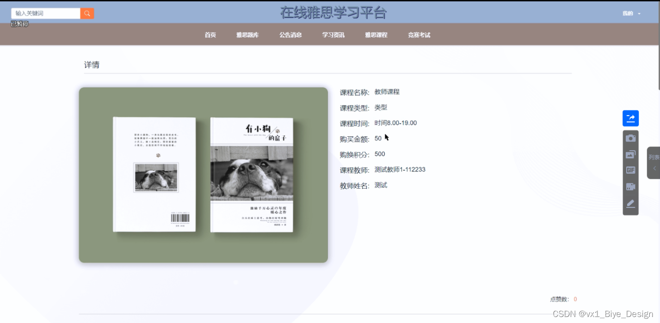Open the 竞赛考试 menu item
Screen dimensions: 660x323
[x=419, y=35]
